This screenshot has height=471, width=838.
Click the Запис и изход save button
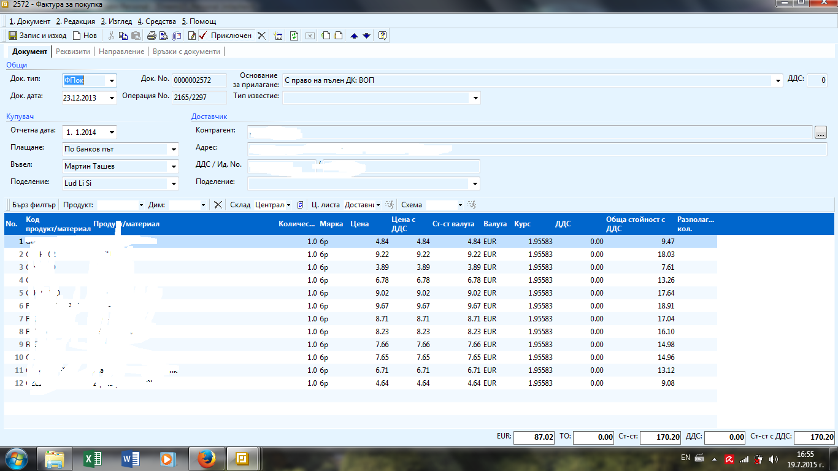click(37, 36)
